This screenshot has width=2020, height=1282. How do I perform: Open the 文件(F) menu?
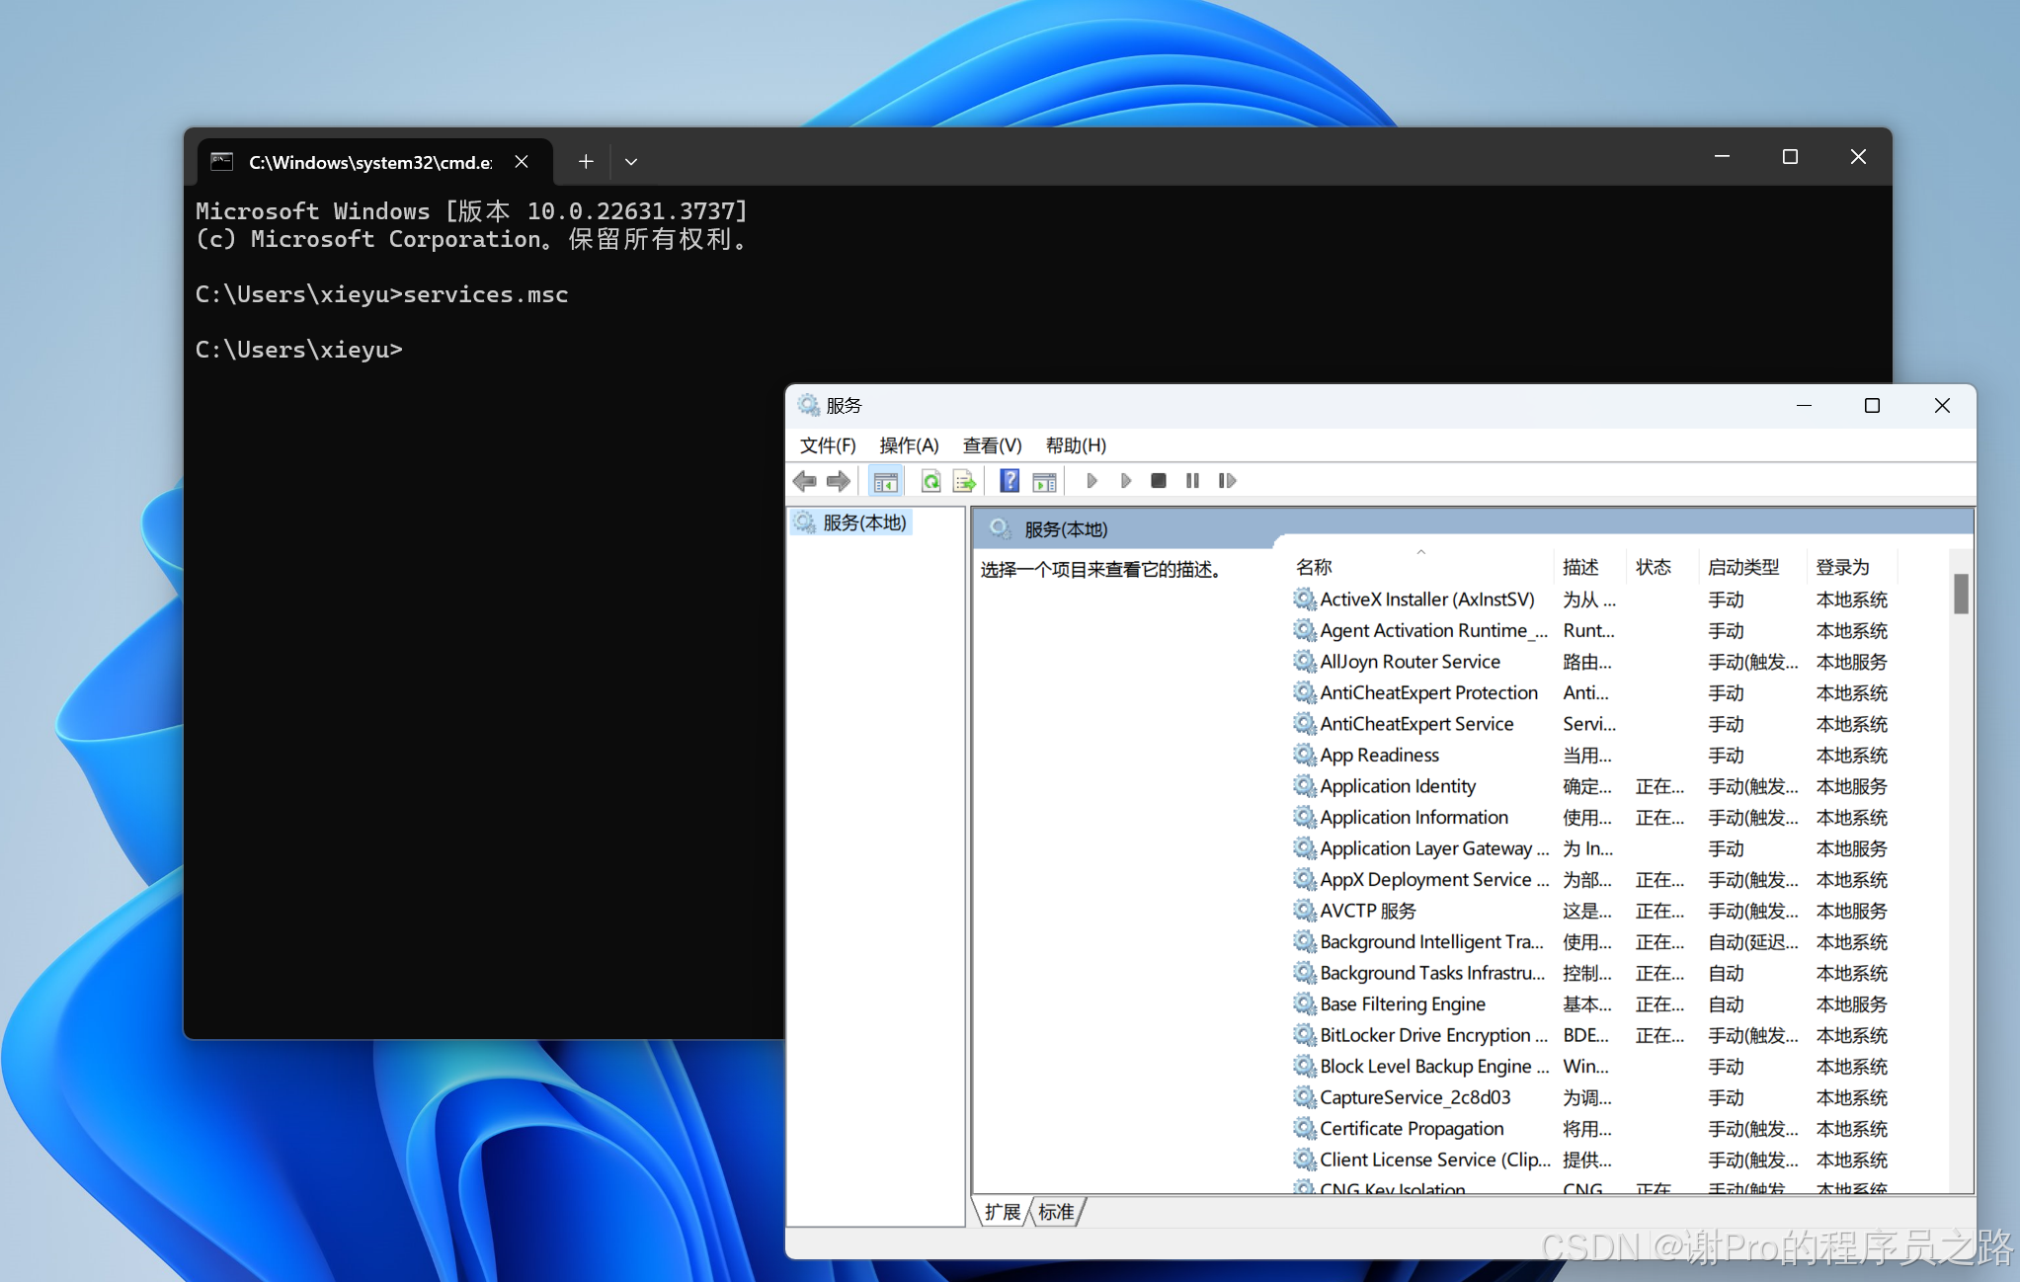tap(827, 445)
